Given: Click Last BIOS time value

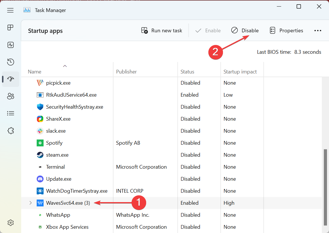Looking at the screenshot, I should [308, 52].
